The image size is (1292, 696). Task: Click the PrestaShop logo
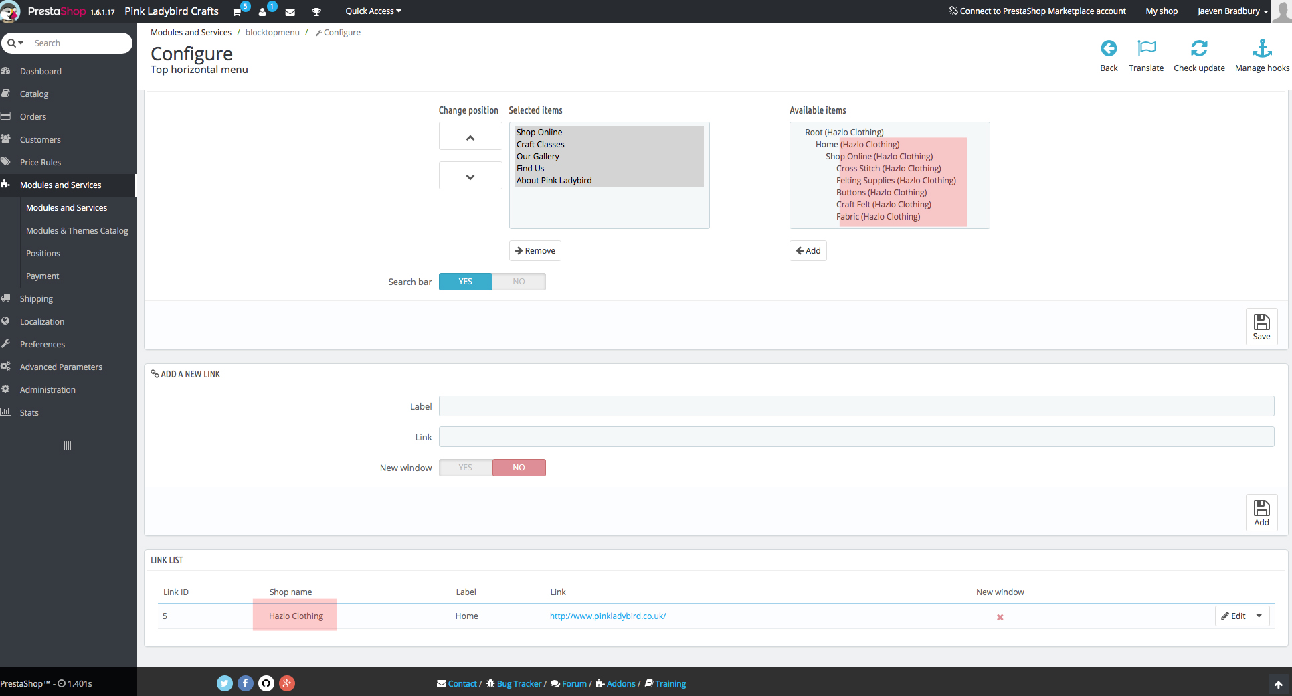tap(57, 11)
